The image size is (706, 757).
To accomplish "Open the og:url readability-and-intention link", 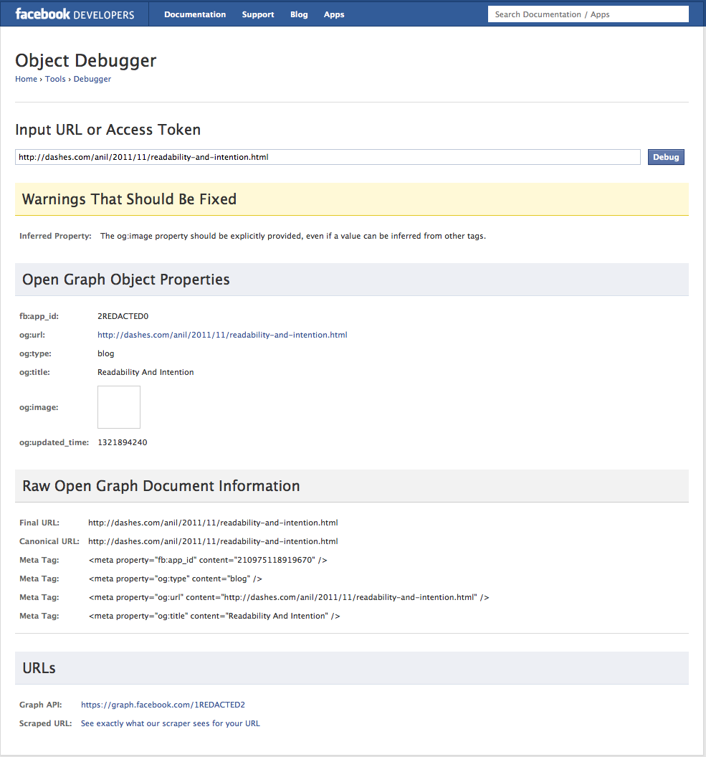I will pyautogui.click(x=222, y=335).
